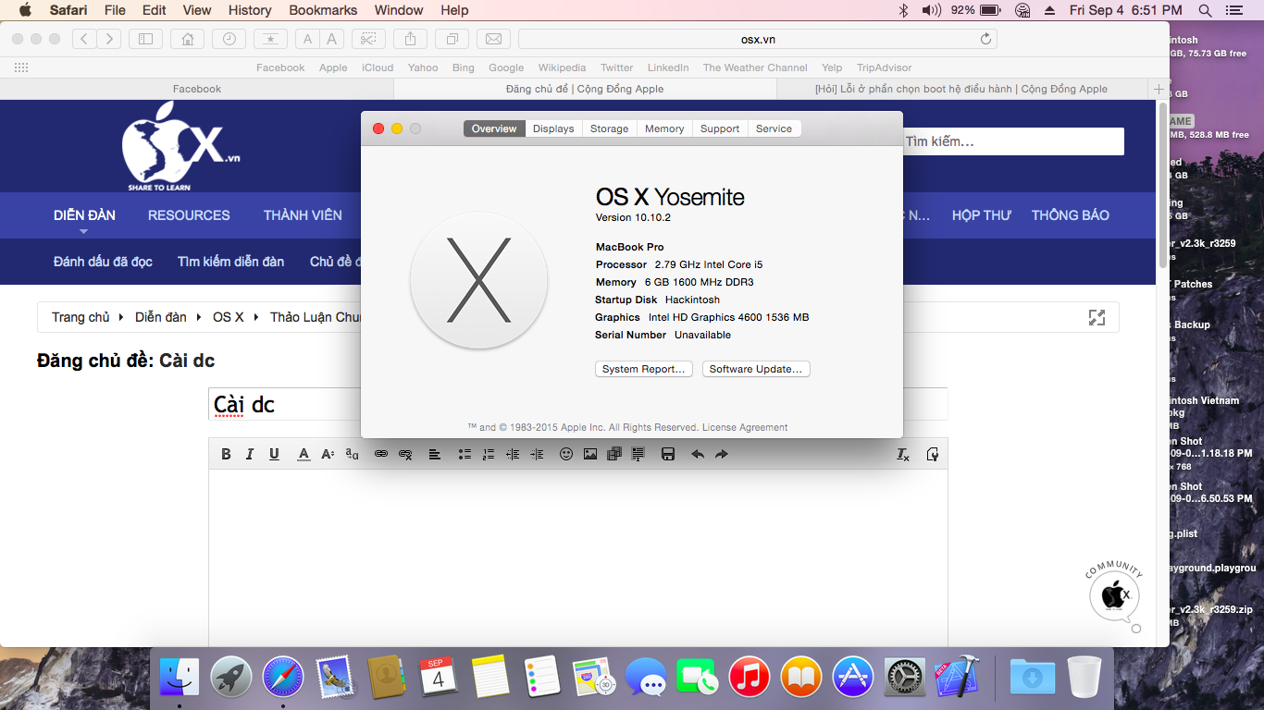
Task: Toggle italic formatting in the post editor
Action: [250, 454]
